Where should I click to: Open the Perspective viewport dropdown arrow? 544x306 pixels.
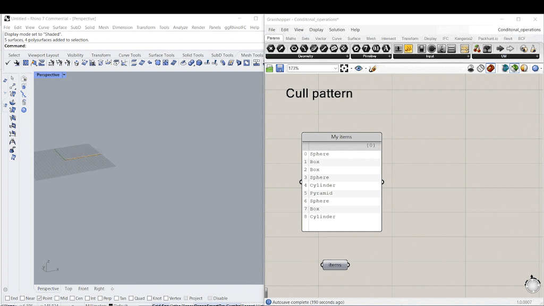pyautogui.click(x=64, y=74)
